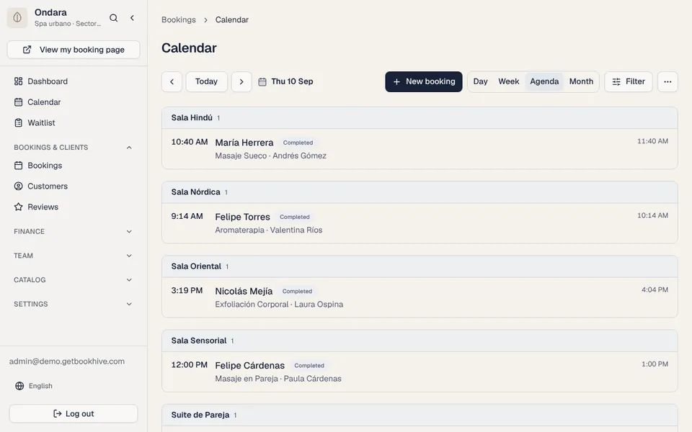Click the Completed badge next to Felipe Cárdenas
The image size is (692, 432).
(x=309, y=366)
